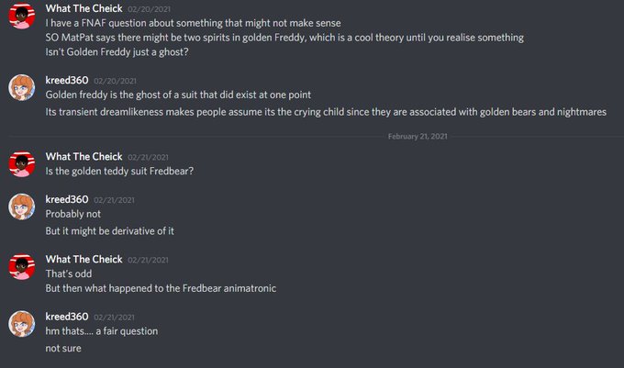Viewport: 624px width, 368px height.
Task: Click message about what happened to Fredbear animatronic
Action: pyautogui.click(x=161, y=288)
